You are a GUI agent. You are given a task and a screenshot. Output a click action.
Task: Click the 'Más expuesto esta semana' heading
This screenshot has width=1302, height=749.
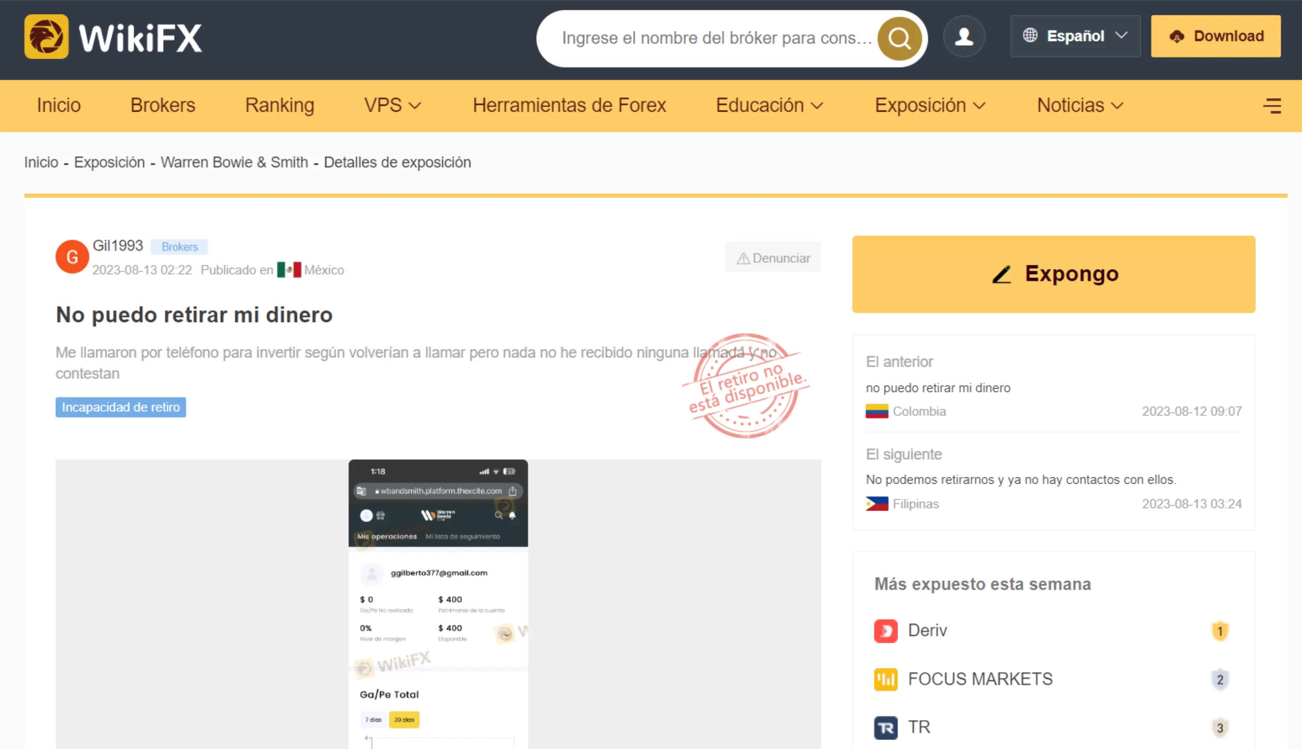pyautogui.click(x=982, y=584)
